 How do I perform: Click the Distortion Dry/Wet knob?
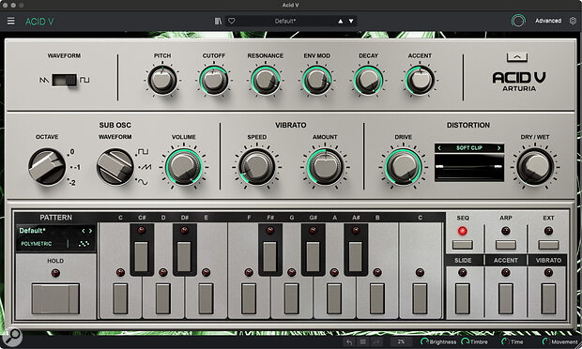click(x=535, y=167)
